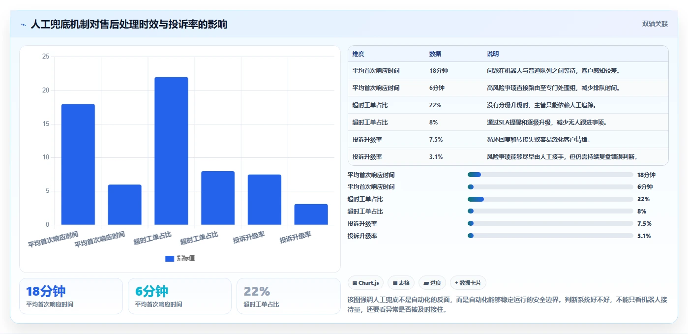
Task: Click the icon inside the 数据卡片 tag
Action: (456, 283)
